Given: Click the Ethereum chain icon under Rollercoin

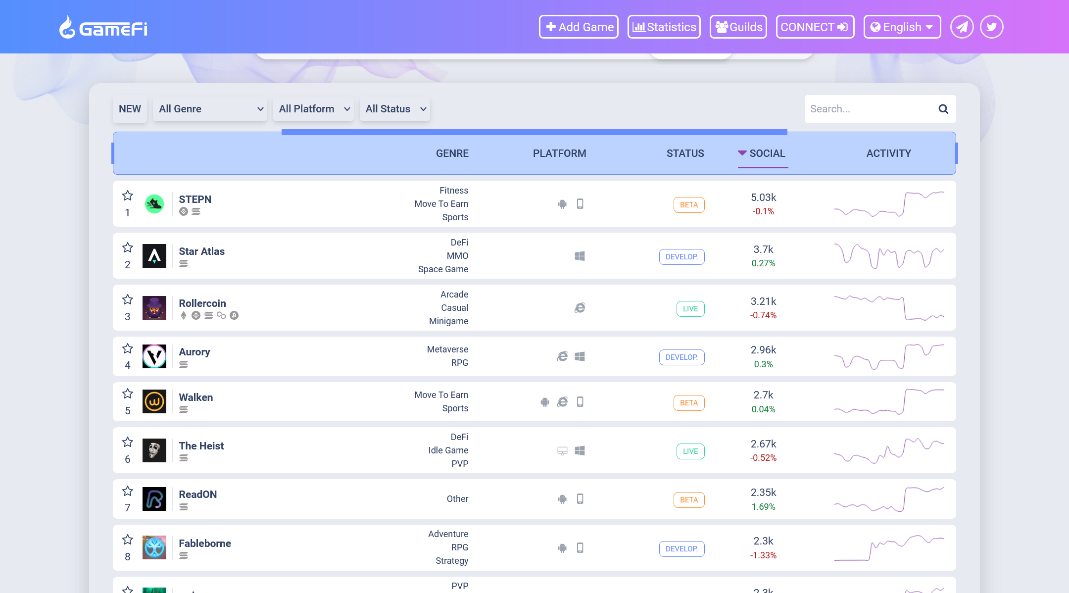Looking at the screenshot, I should click(184, 315).
